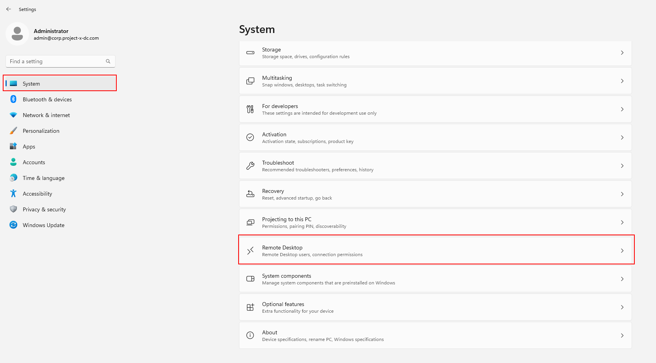Open Optional features via its chevron
The height and width of the screenshot is (363, 656).
pyautogui.click(x=622, y=307)
